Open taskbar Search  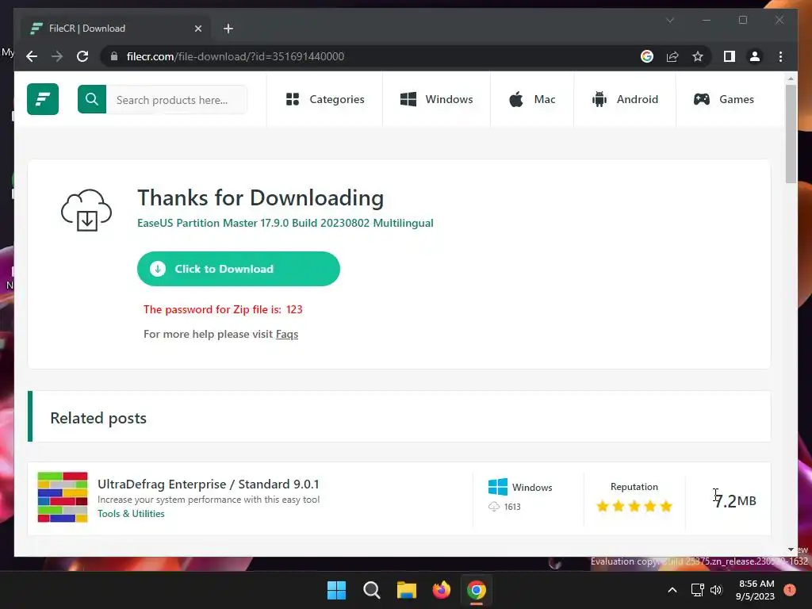[371, 590]
